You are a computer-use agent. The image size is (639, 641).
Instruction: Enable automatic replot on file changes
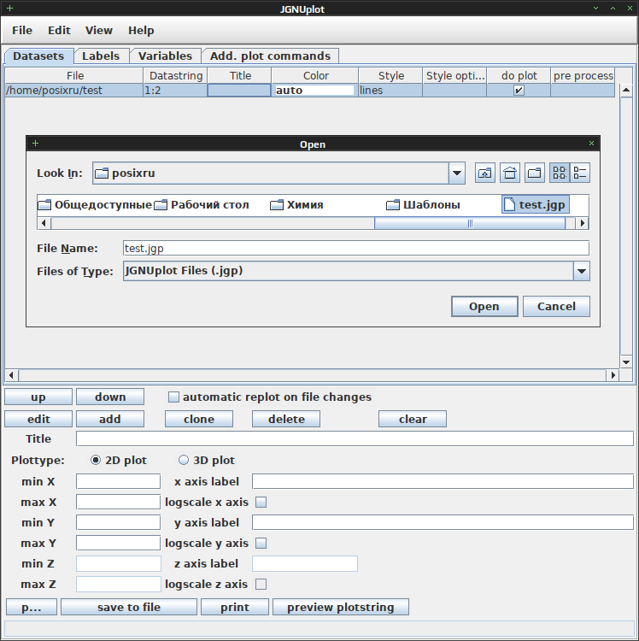(x=173, y=397)
